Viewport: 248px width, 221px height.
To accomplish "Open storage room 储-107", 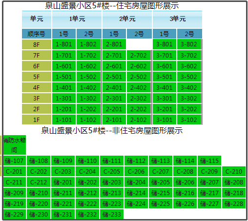I will point(14,161).
